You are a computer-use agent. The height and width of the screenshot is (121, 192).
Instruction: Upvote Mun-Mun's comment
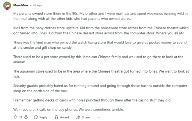pyautogui.click(x=15, y=117)
